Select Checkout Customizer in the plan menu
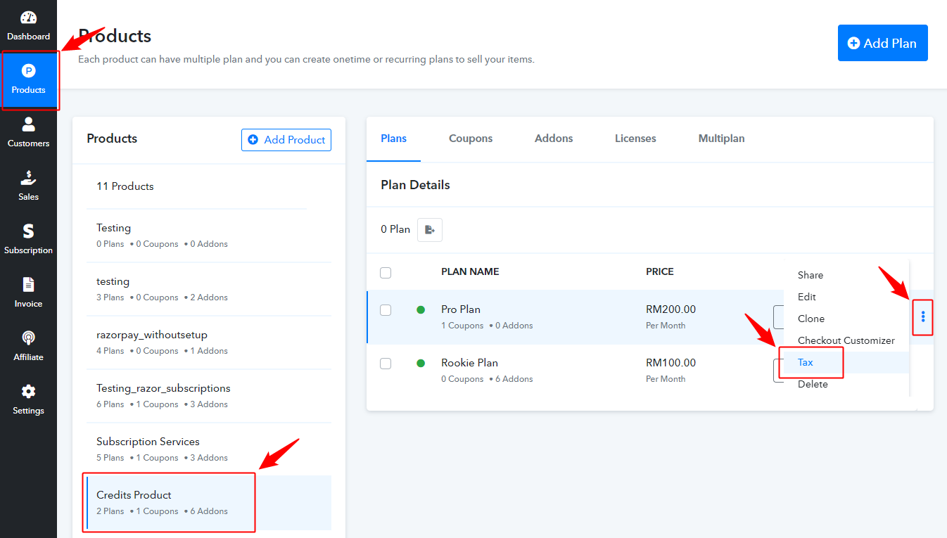The image size is (947, 538). 846,340
